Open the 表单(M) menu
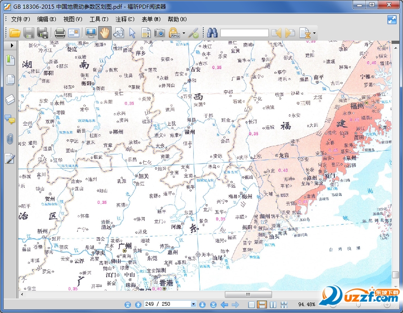 pos(151,19)
